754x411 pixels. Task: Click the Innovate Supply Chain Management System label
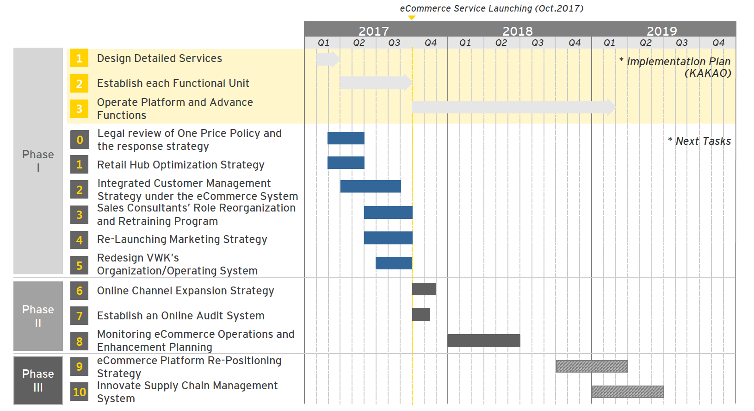tap(187, 392)
